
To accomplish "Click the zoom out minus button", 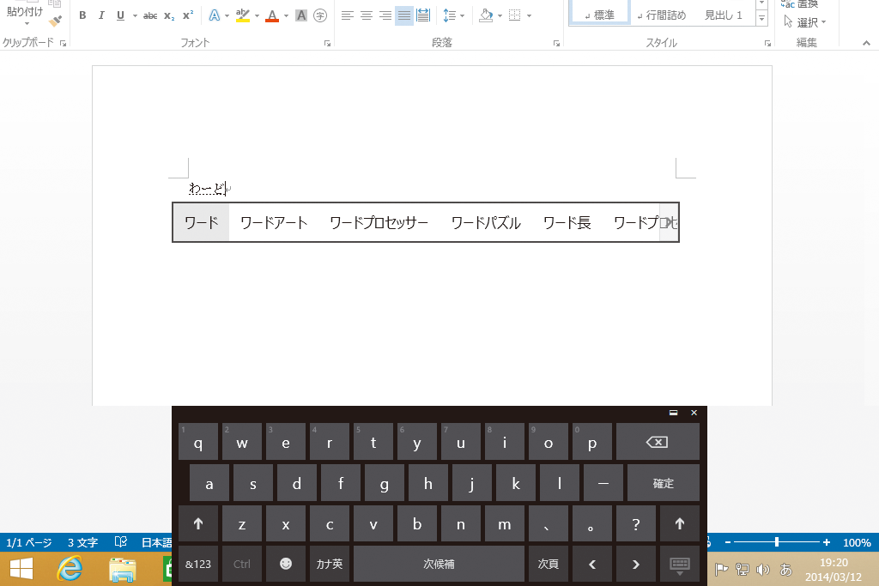I will tap(728, 542).
